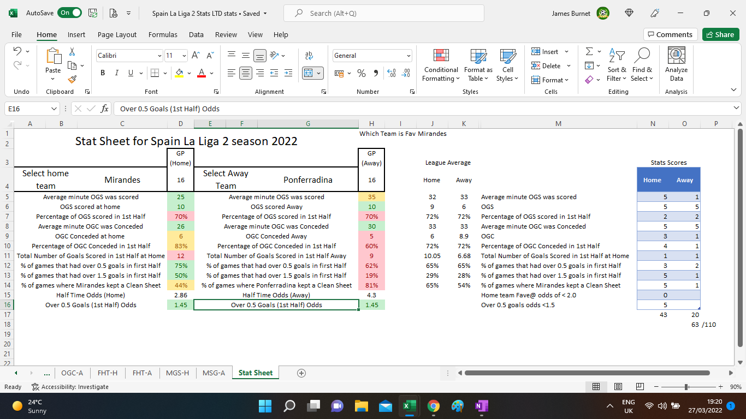
Task: Apply the percent style format
Action: (x=361, y=73)
